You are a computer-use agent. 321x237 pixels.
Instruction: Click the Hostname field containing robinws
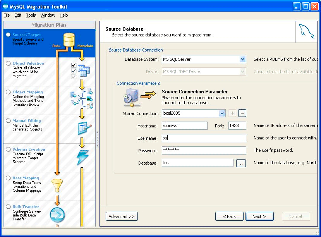(184, 125)
